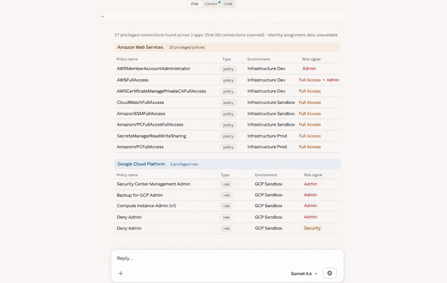Screen dimensions: 447x283
Task: Select AWSMemberAccountAdministrator policy name
Action: tap(153, 69)
